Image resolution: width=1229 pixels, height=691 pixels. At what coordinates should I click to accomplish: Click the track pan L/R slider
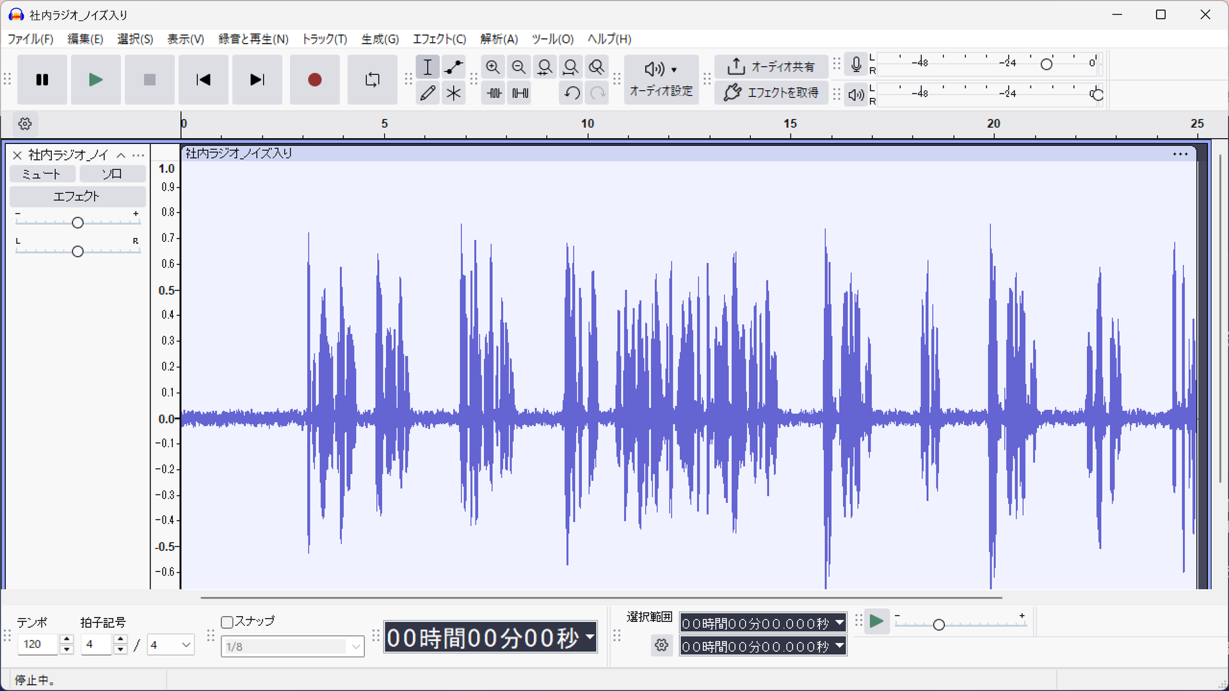[77, 251]
